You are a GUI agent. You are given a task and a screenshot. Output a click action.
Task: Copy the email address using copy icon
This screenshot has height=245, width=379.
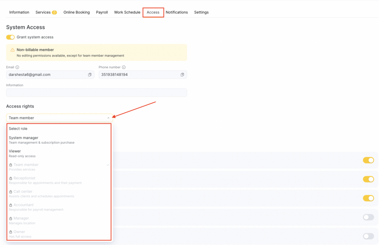click(x=90, y=75)
